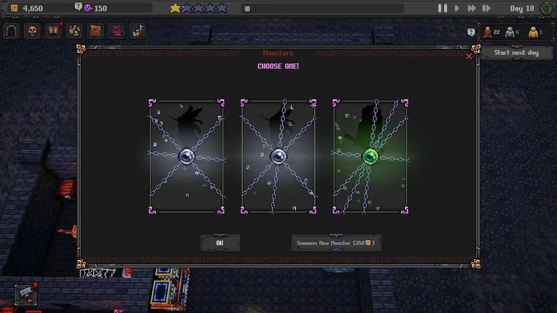Choose the green glowing monster card
557x313 pixels.
370,156
